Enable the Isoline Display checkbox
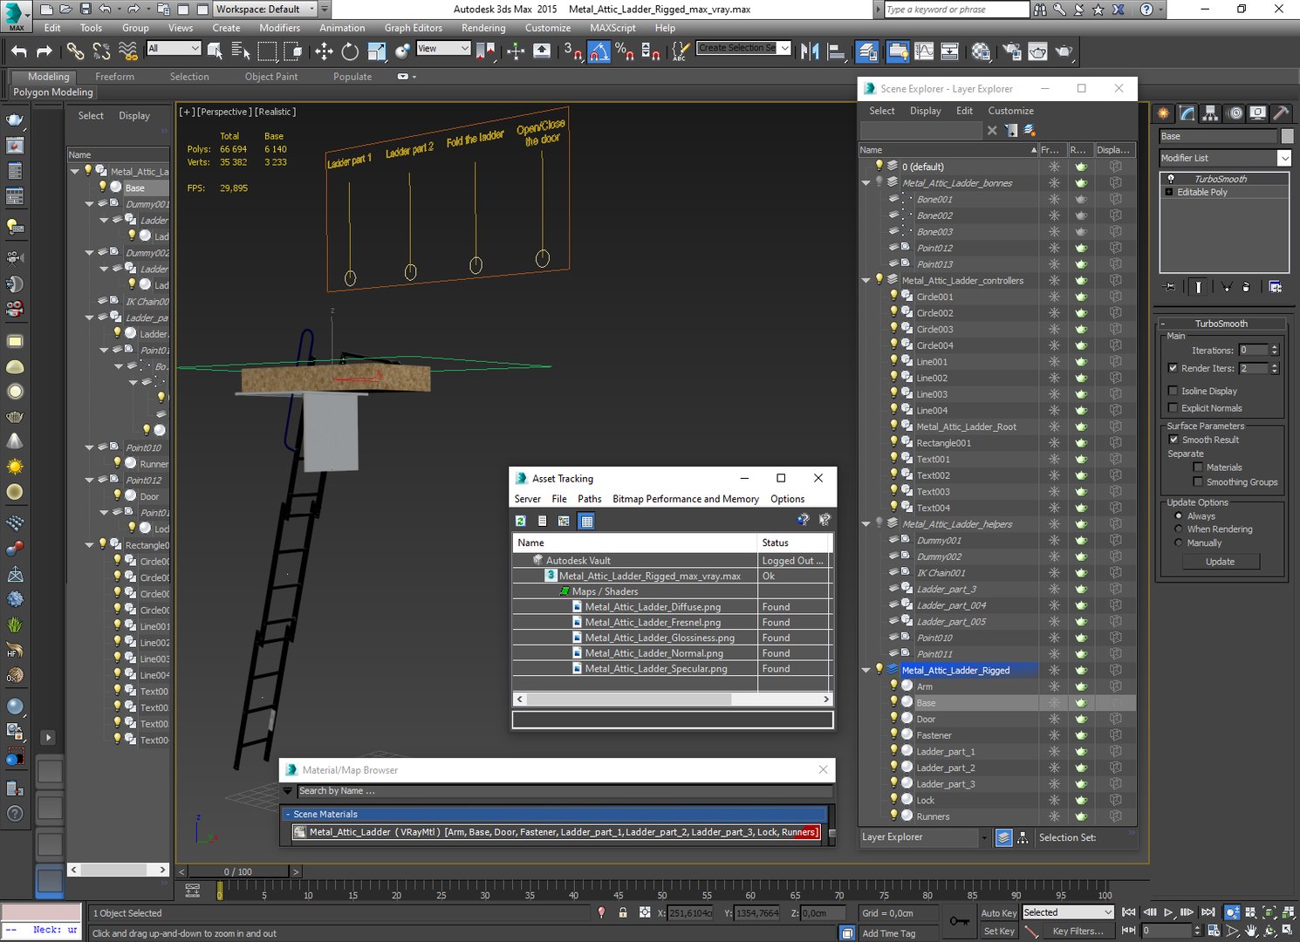The height and width of the screenshot is (942, 1300). 1173,391
